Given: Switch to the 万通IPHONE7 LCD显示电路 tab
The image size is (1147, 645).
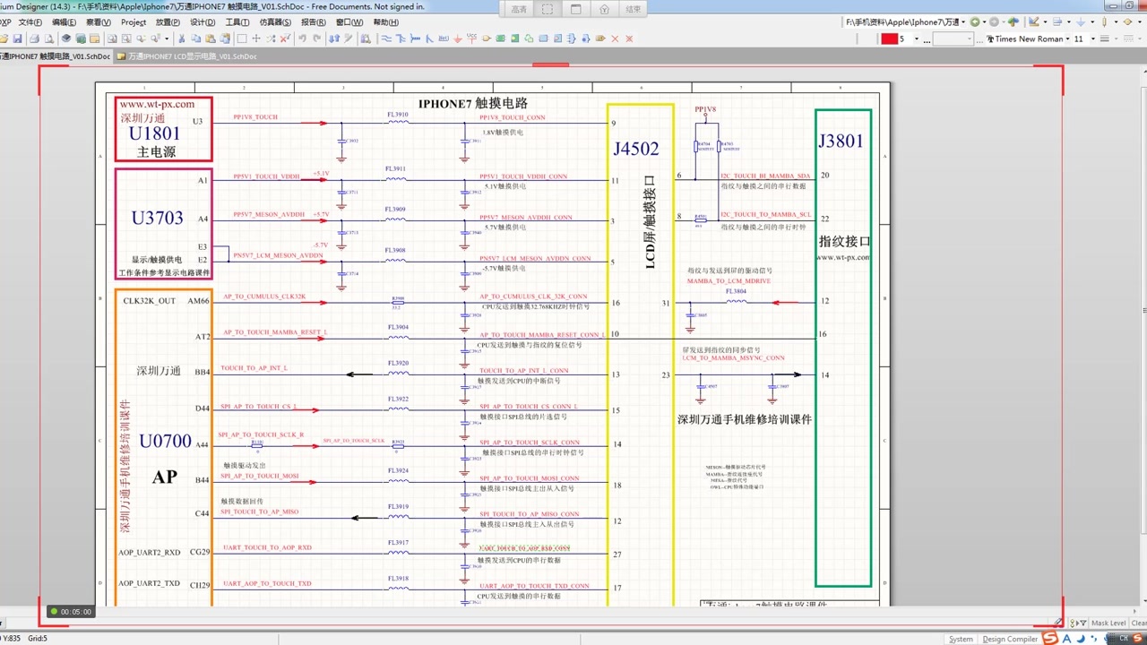Looking at the screenshot, I should pos(188,56).
